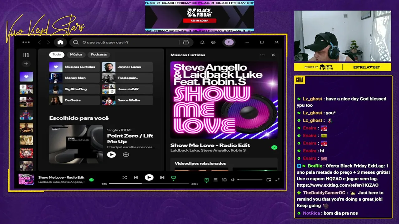
Task: Open the miniplayer
Action: pyautogui.click(x=269, y=180)
